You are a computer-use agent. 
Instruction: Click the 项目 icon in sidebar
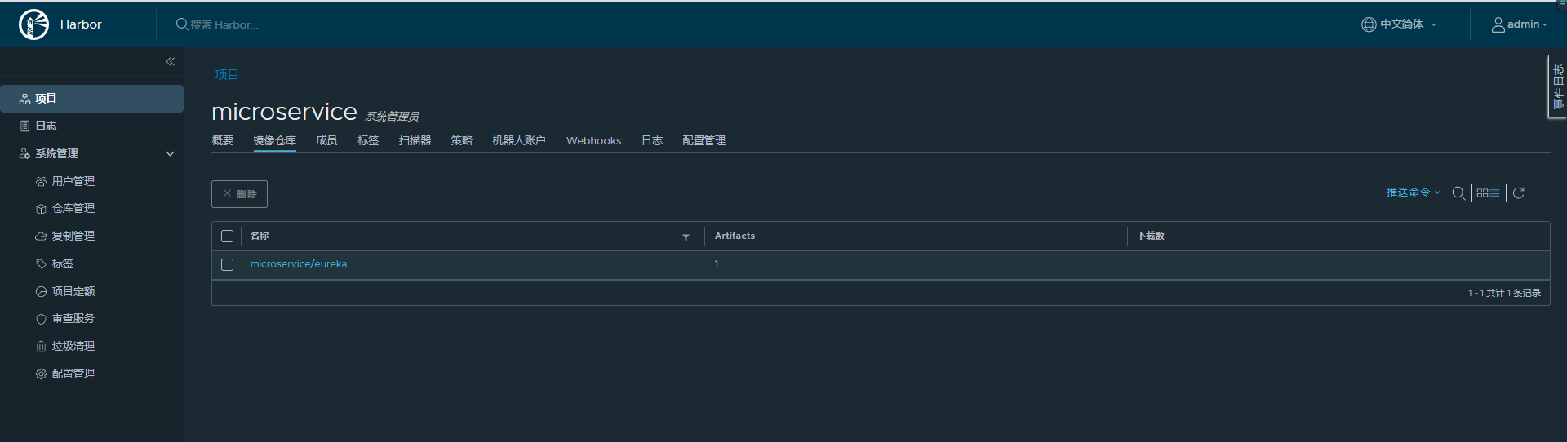click(24, 99)
